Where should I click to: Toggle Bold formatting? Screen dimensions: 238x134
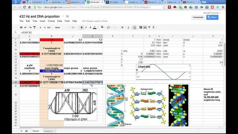pyautogui.click(x=82, y=28)
